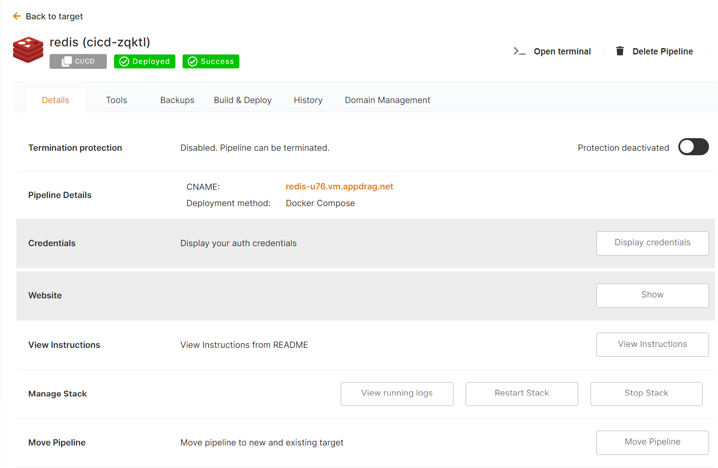Click the Deployed status badge
Viewport: 718px width, 468px height.
(145, 61)
